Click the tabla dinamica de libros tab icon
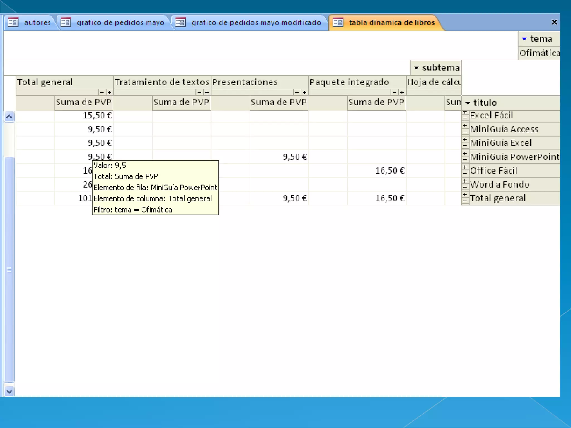Image resolution: width=571 pixels, height=428 pixels. click(338, 22)
